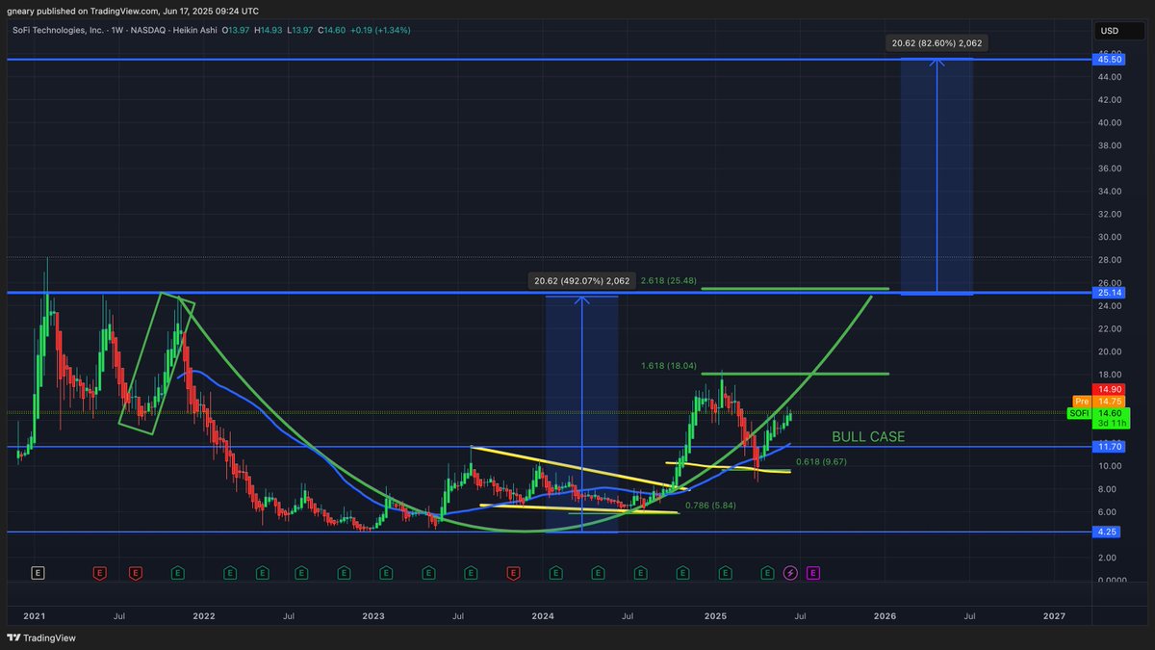This screenshot has height=650, width=1155.
Task: Click the 22.00 price axis label
Action: pos(1112,328)
